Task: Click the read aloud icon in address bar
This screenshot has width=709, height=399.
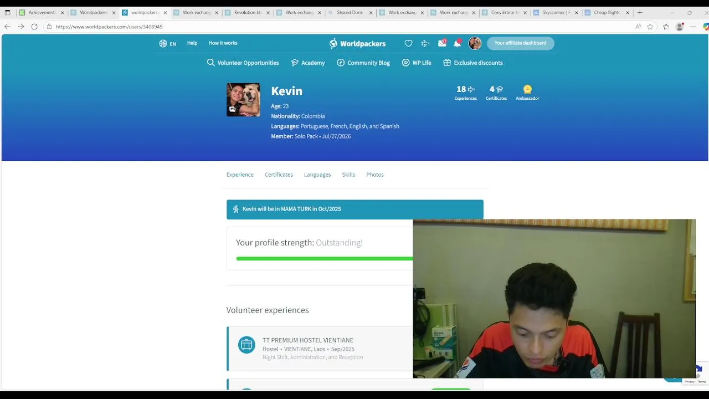Action: click(x=638, y=27)
